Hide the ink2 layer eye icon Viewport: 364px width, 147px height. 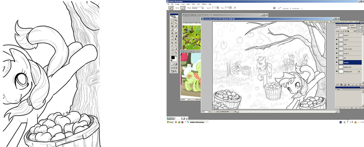337,45
